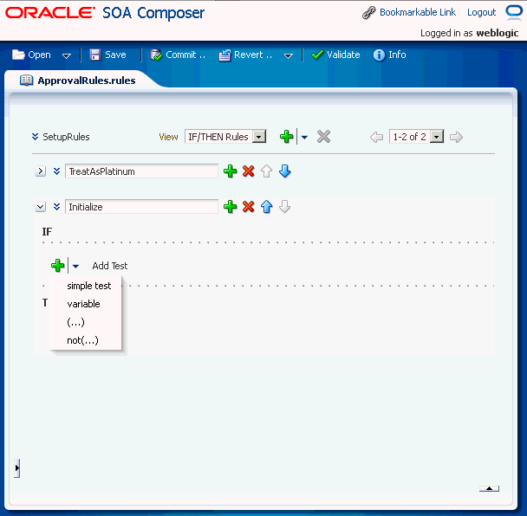Toggle advanced settings chevron for Initialize rule
The image size is (527, 516).
(56, 207)
